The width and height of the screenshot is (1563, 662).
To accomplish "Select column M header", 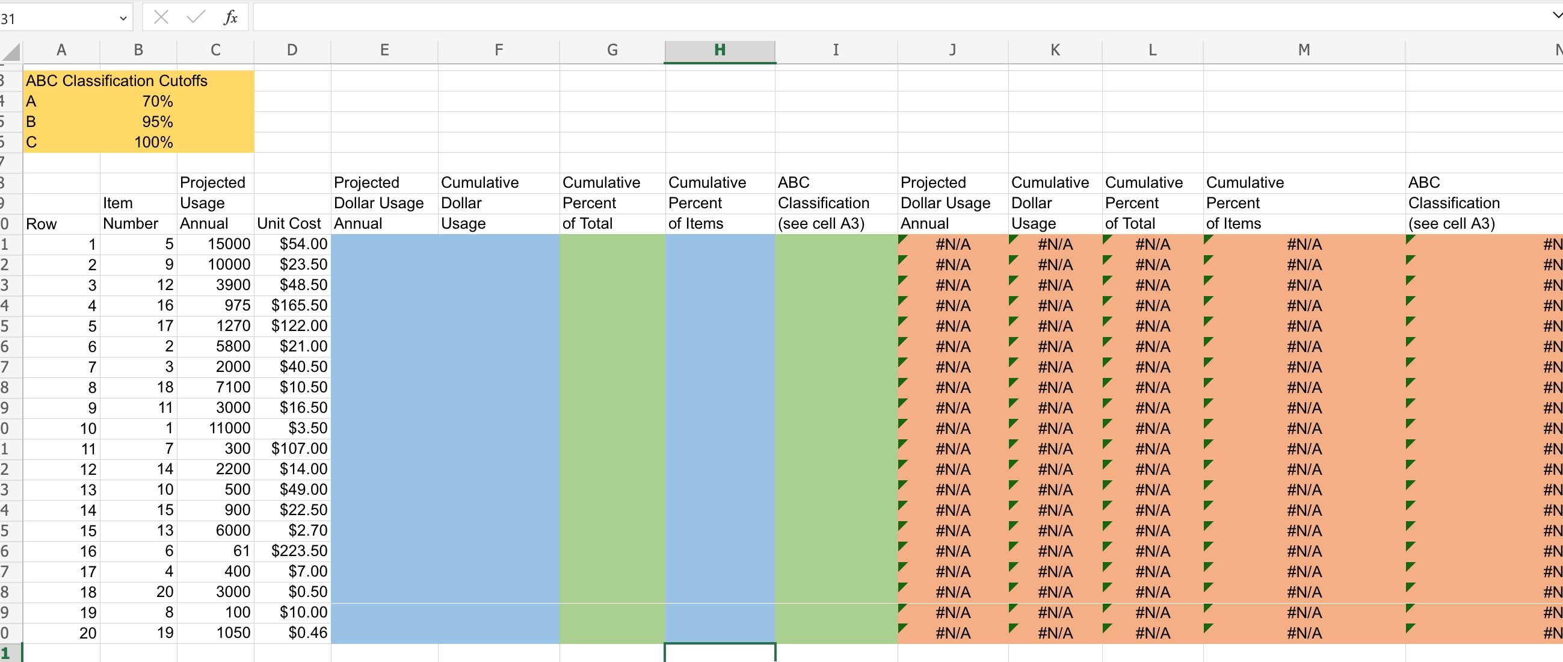I will click(x=1304, y=51).
